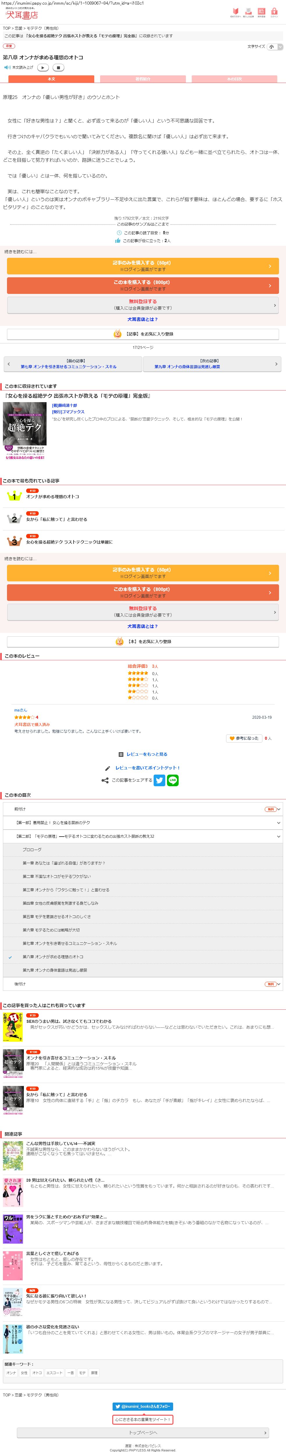The image size is (286, 1452).
Task: Play the text read-aloud audio
Action: pos(43,68)
